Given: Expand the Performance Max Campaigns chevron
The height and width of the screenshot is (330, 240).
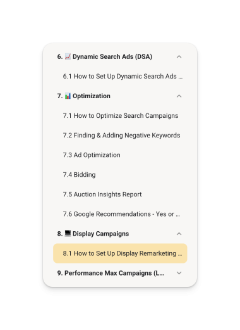Looking at the screenshot, I should (x=179, y=273).
